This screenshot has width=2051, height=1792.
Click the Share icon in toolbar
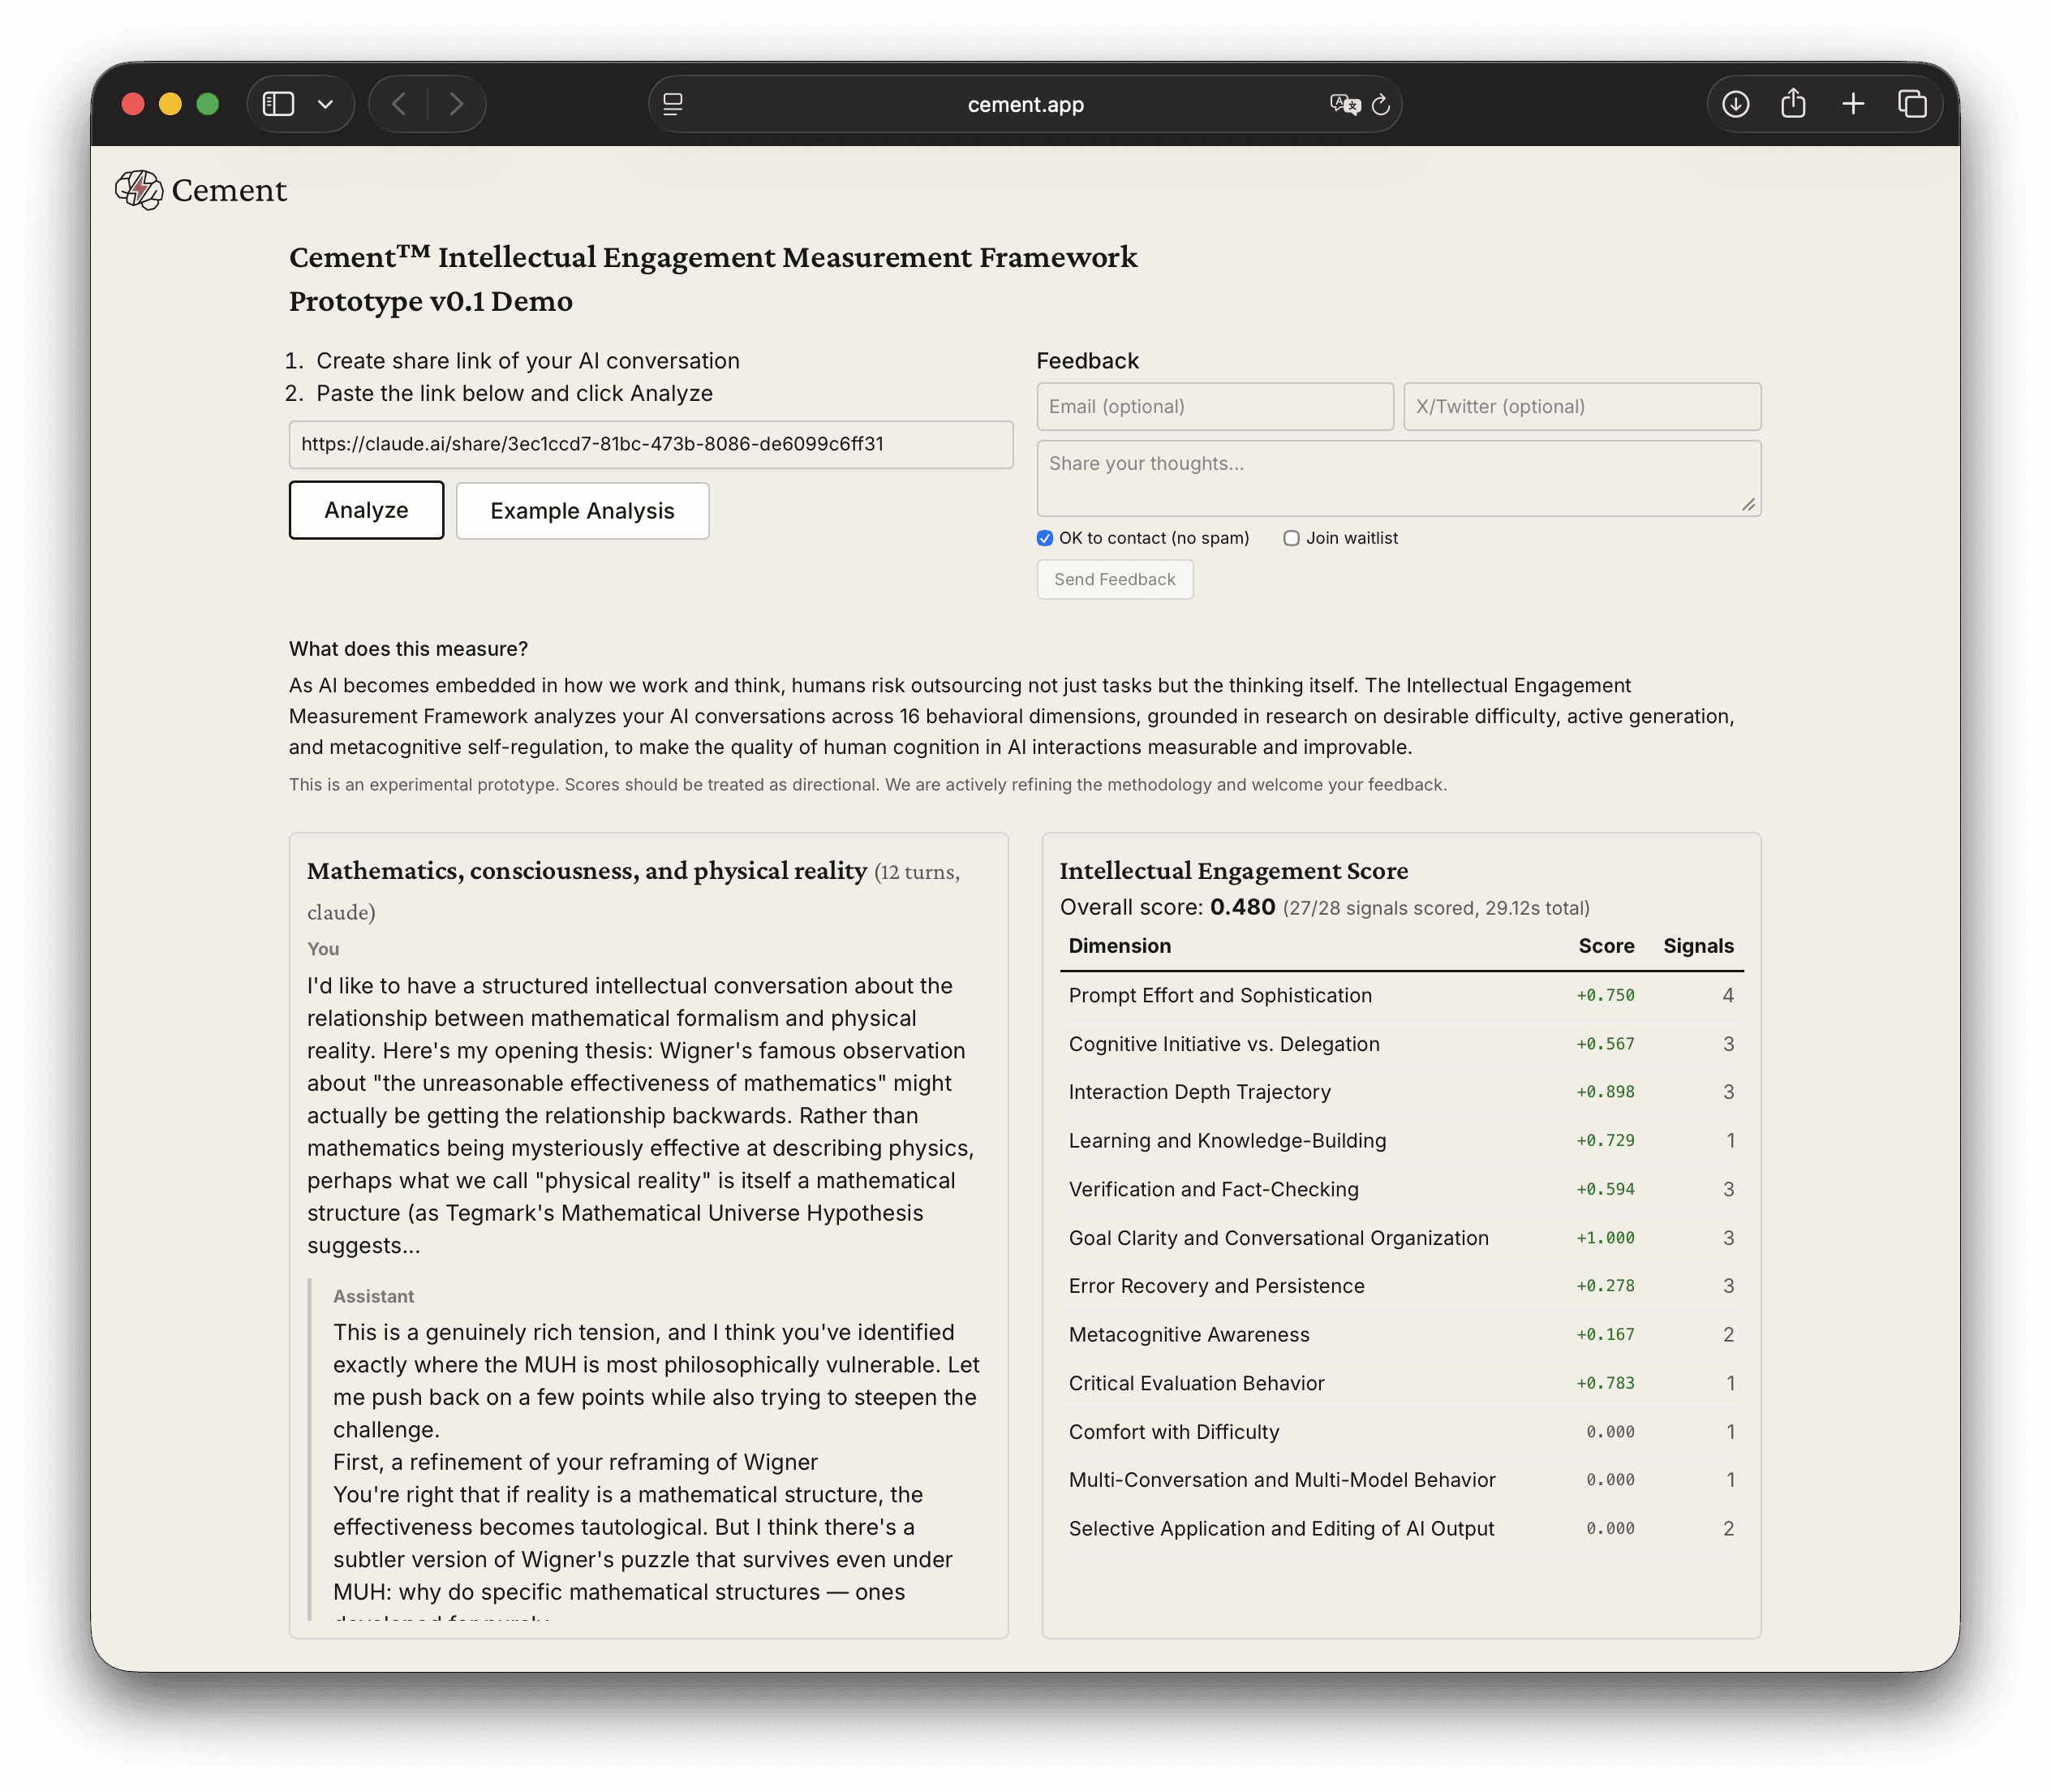pyautogui.click(x=1793, y=104)
